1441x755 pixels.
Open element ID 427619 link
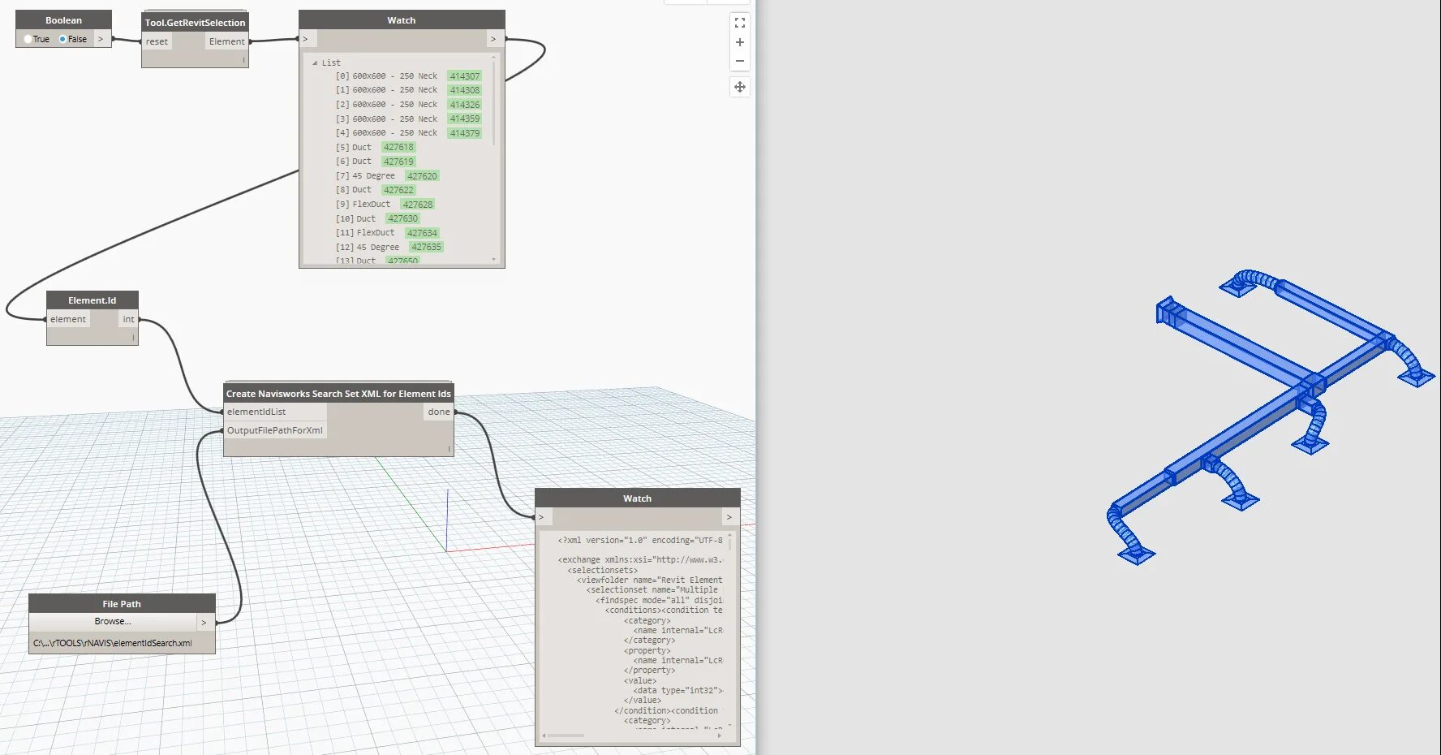click(398, 162)
